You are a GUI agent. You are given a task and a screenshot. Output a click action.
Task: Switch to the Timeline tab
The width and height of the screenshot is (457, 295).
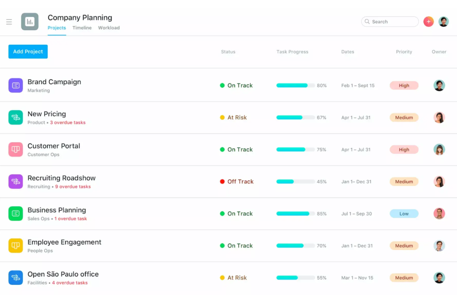(x=82, y=28)
